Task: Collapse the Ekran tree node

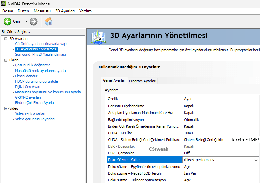Action: click(x=6, y=60)
